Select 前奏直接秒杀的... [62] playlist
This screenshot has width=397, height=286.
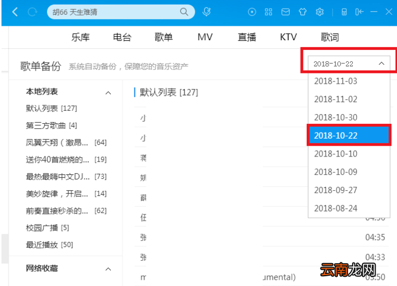click(x=66, y=210)
